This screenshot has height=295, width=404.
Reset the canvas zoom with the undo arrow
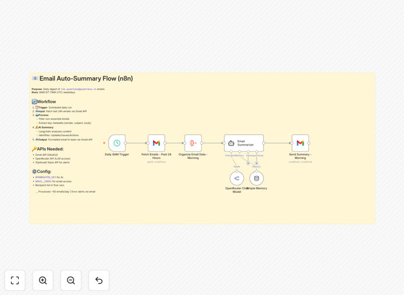pyautogui.click(x=99, y=280)
